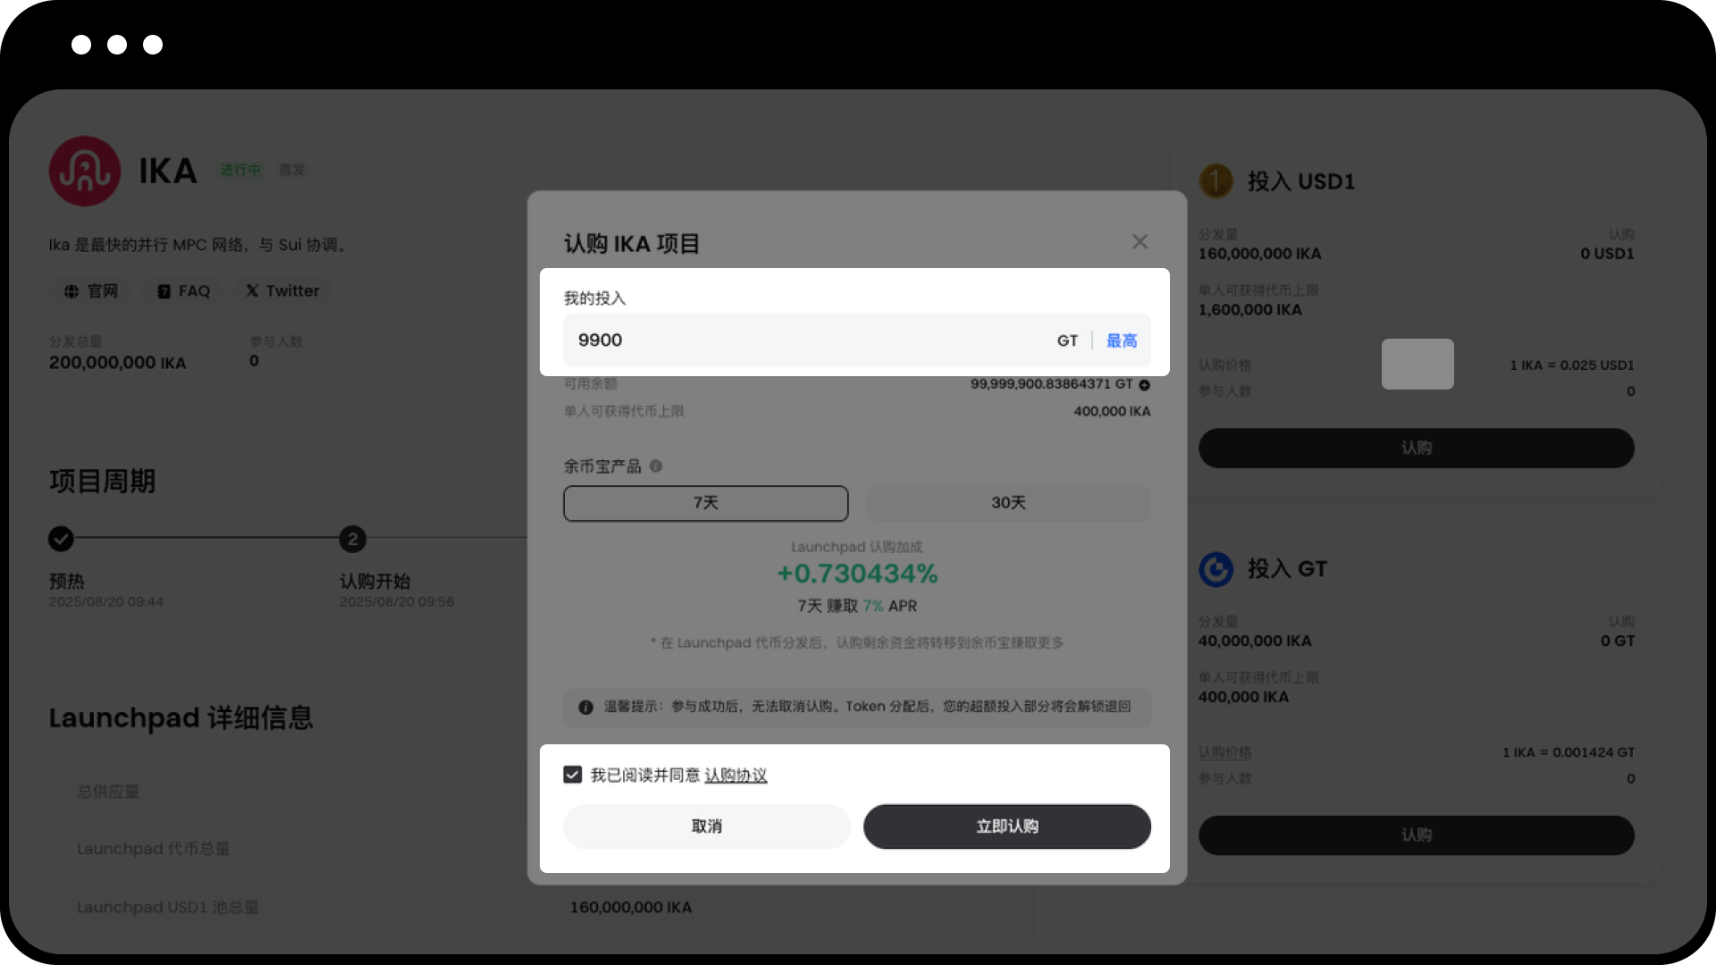Click 认购 button under 投入 GT
Viewport: 1716px width, 965px height.
1417,835
